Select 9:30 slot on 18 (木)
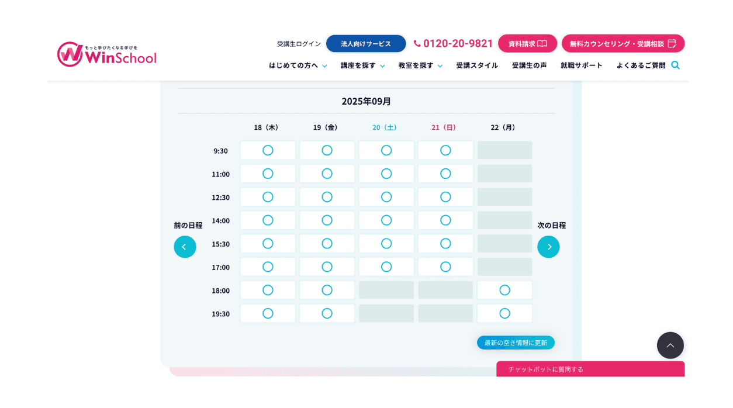 [268, 150]
